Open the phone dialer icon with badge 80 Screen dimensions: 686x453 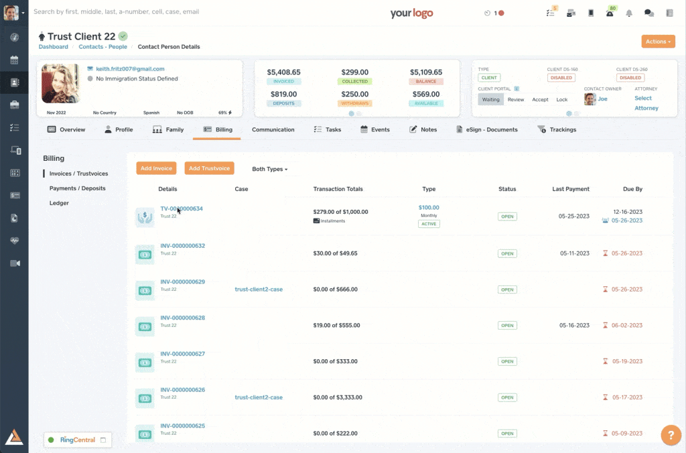(610, 13)
